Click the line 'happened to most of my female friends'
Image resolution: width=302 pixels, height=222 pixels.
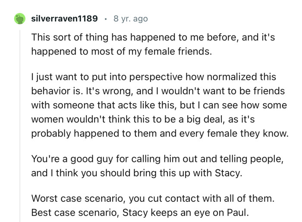click(121, 51)
